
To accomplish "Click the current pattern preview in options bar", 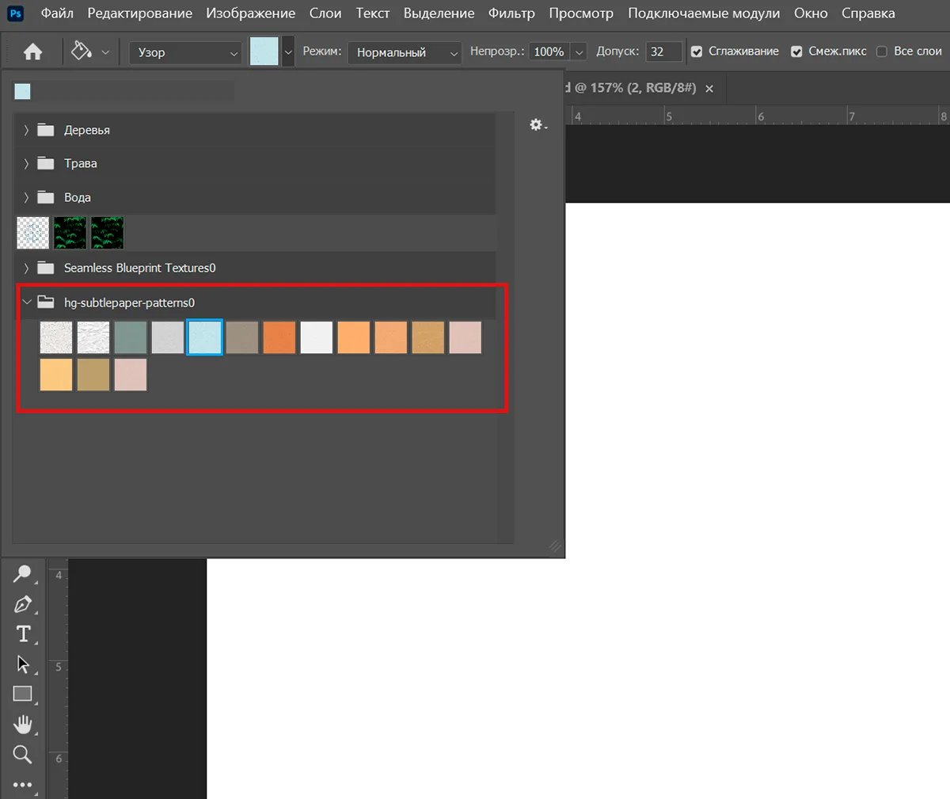I will pyautogui.click(x=264, y=52).
